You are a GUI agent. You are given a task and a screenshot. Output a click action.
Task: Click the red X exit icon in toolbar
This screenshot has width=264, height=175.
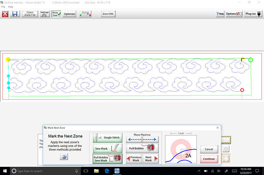click(5, 14)
